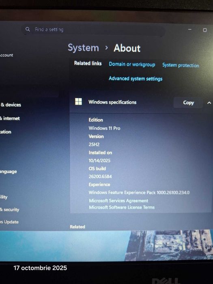Copy the Windows specifications
The image size is (213, 284).
188,103
